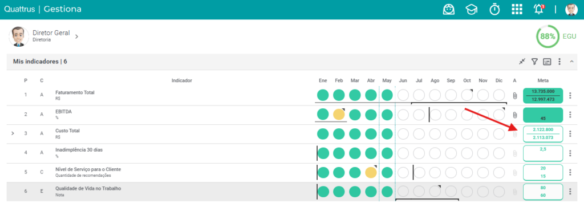584x211 pixels.
Task: Open attachment clip for Inadimplência 30 dias
Action: click(515, 153)
